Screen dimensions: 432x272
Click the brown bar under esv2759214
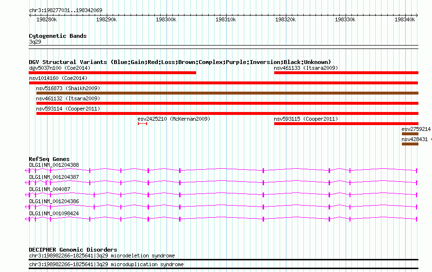pos(410,134)
